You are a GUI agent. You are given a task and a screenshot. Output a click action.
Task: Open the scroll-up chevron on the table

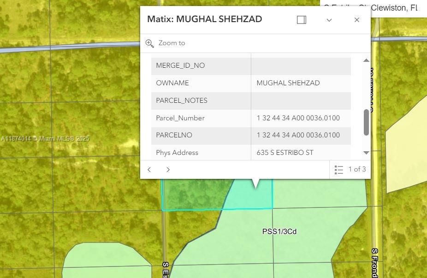point(366,60)
